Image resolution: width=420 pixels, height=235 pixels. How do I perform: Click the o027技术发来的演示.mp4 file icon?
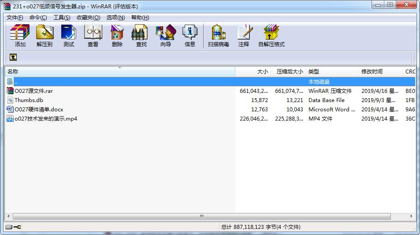pyautogui.click(x=10, y=119)
